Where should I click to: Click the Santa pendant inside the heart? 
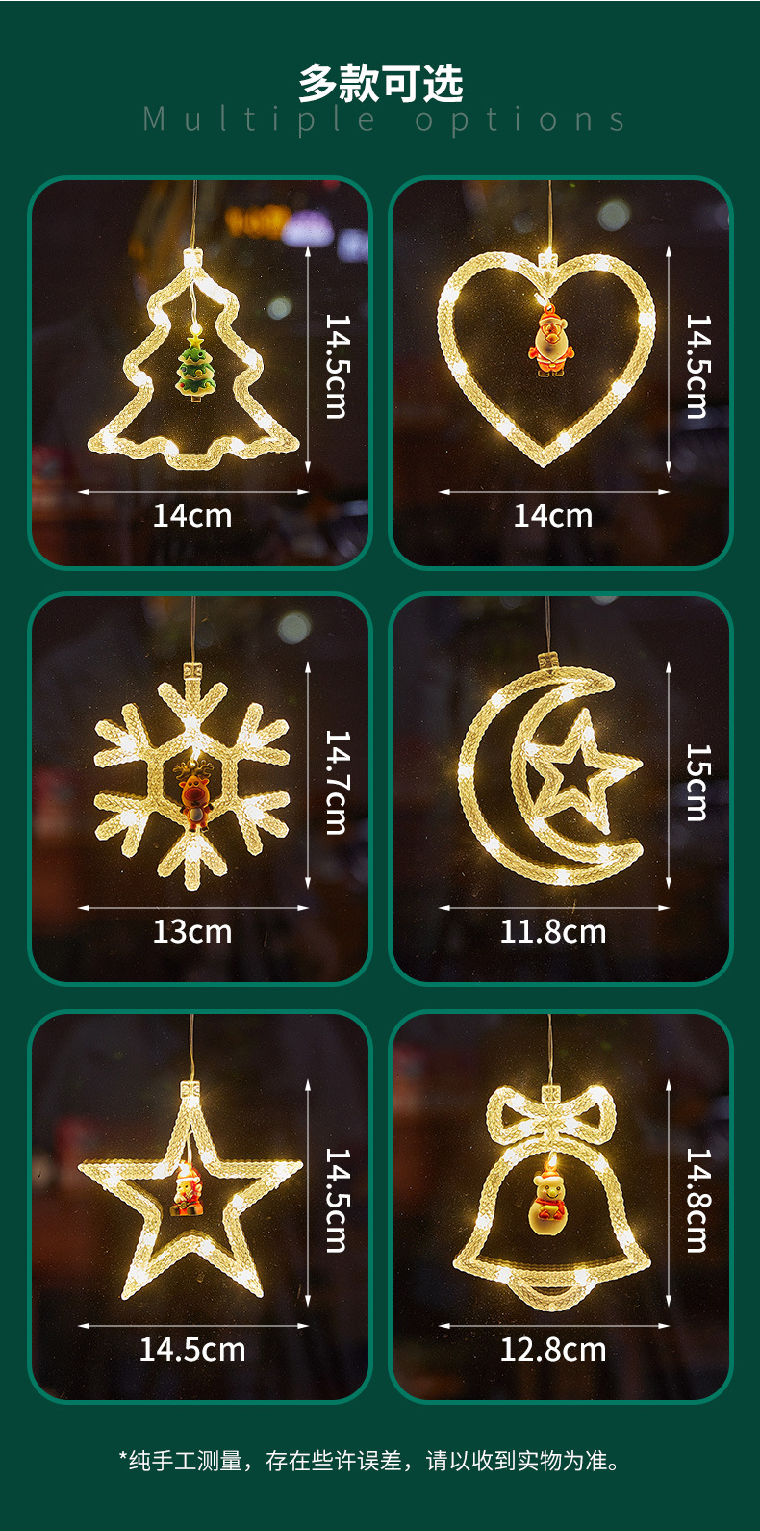(551, 340)
